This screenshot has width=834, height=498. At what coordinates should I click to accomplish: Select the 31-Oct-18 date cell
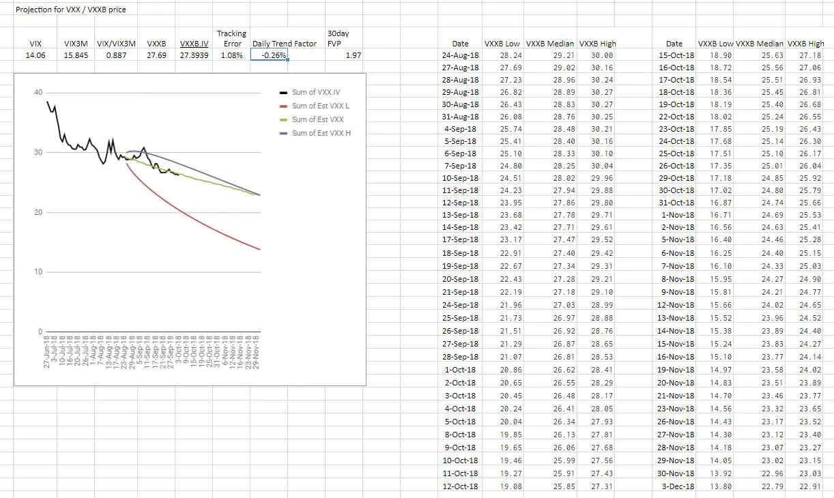click(x=676, y=202)
